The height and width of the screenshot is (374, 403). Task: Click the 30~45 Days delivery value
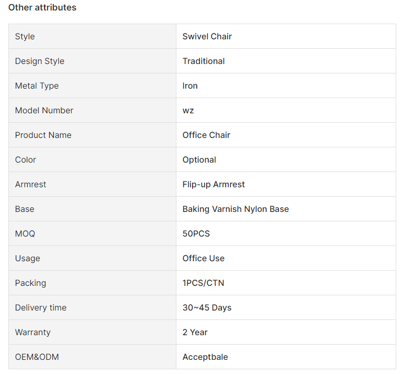(207, 307)
